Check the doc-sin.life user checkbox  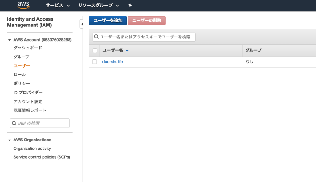[94, 62]
